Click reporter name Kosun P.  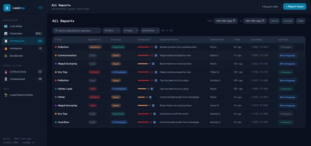pos(215,106)
